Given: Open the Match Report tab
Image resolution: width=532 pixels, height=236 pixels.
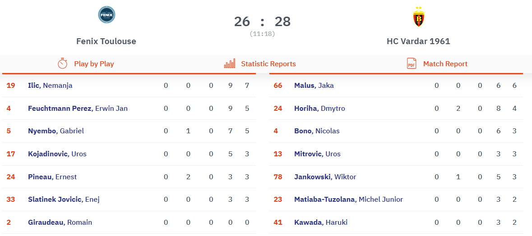Looking at the screenshot, I should click(445, 64).
